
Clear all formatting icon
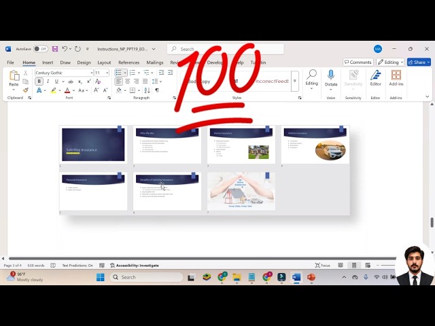[x=98, y=81]
